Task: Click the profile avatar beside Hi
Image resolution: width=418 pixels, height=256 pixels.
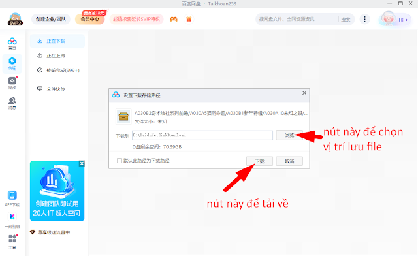Action: [x=388, y=19]
